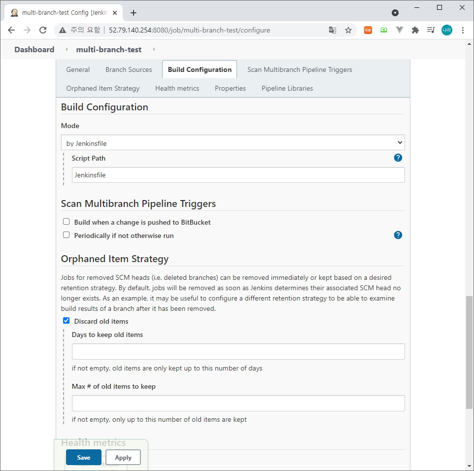Go to Scan Multibranch Pipeline Triggers tab
The image size is (474, 471).
[300, 69]
